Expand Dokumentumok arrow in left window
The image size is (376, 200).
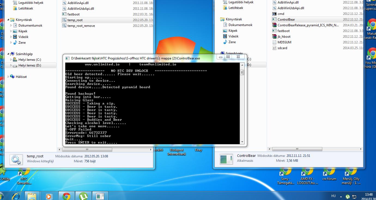coord(11,26)
